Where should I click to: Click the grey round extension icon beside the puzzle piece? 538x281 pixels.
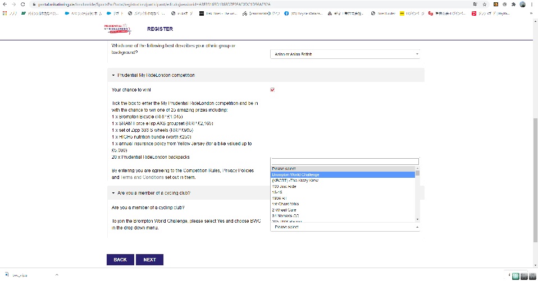click(x=505, y=4)
